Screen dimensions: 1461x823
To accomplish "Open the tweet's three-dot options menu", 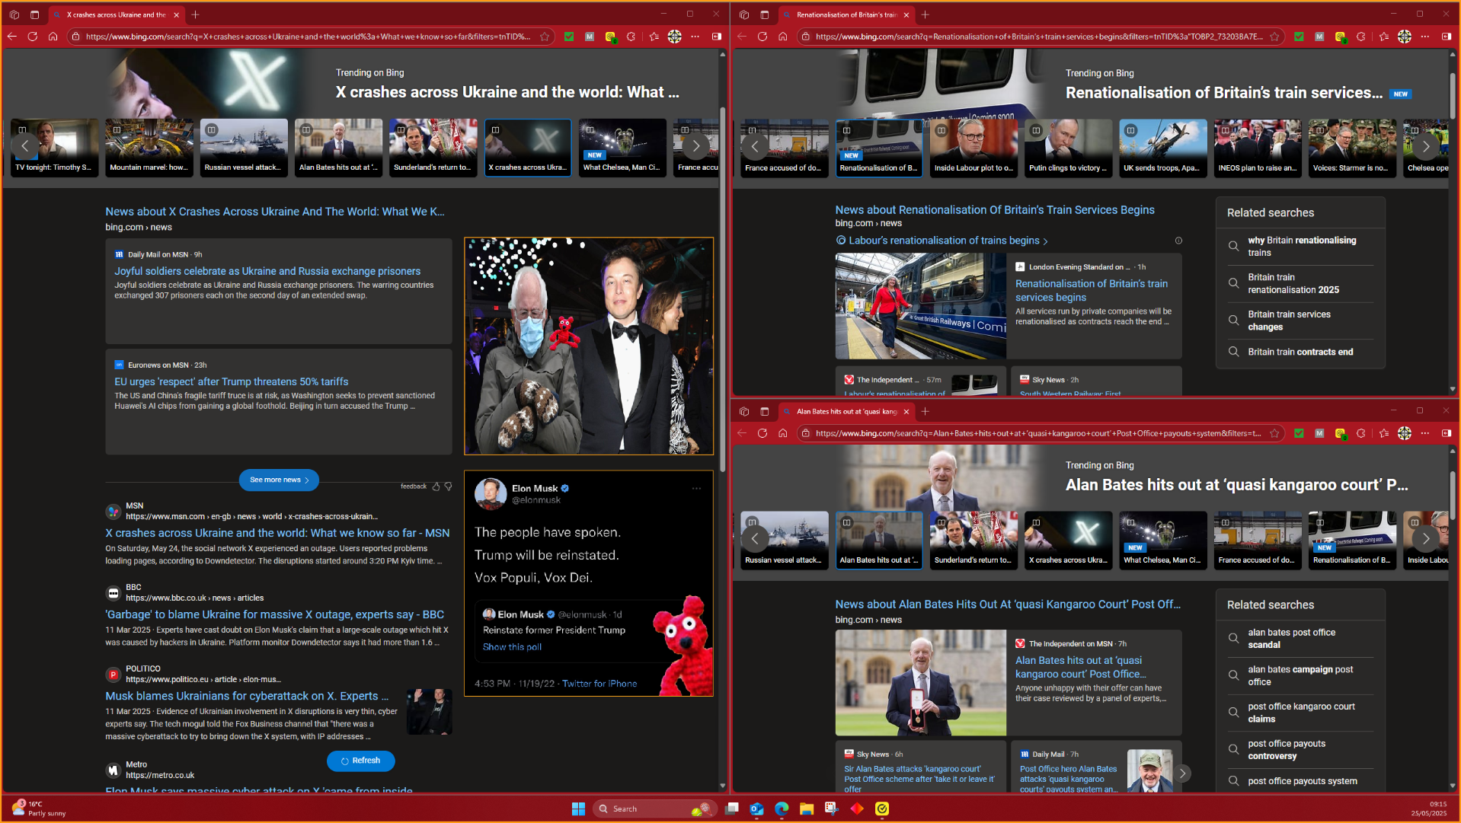I will (696, 489).
